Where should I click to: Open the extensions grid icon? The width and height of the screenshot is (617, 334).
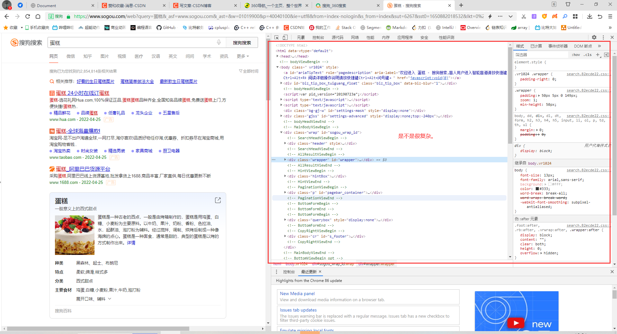(x=575, y=16)
